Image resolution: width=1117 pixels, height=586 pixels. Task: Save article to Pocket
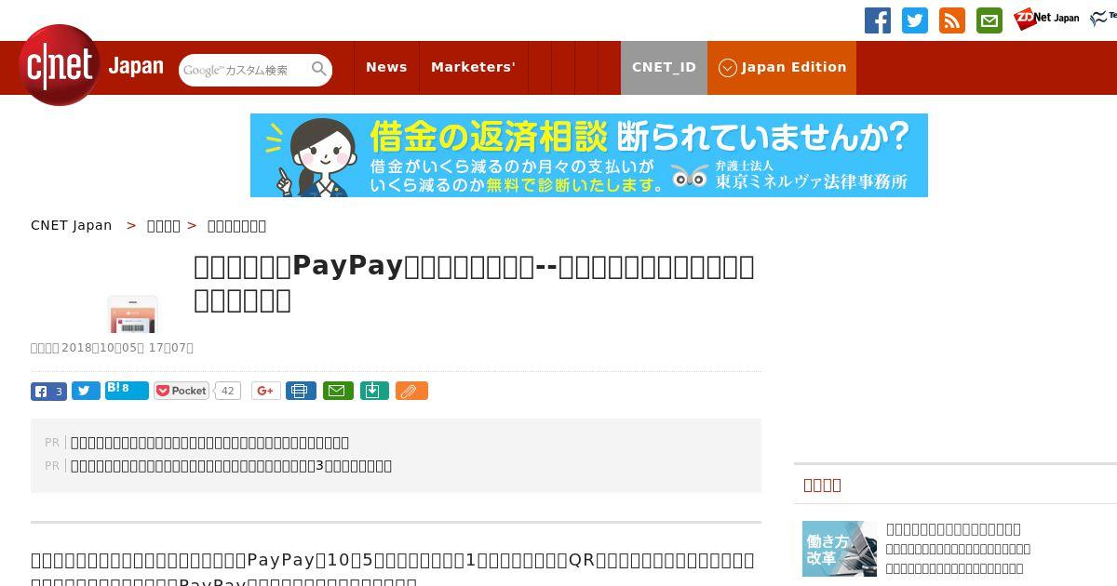(x=182, y=391)
